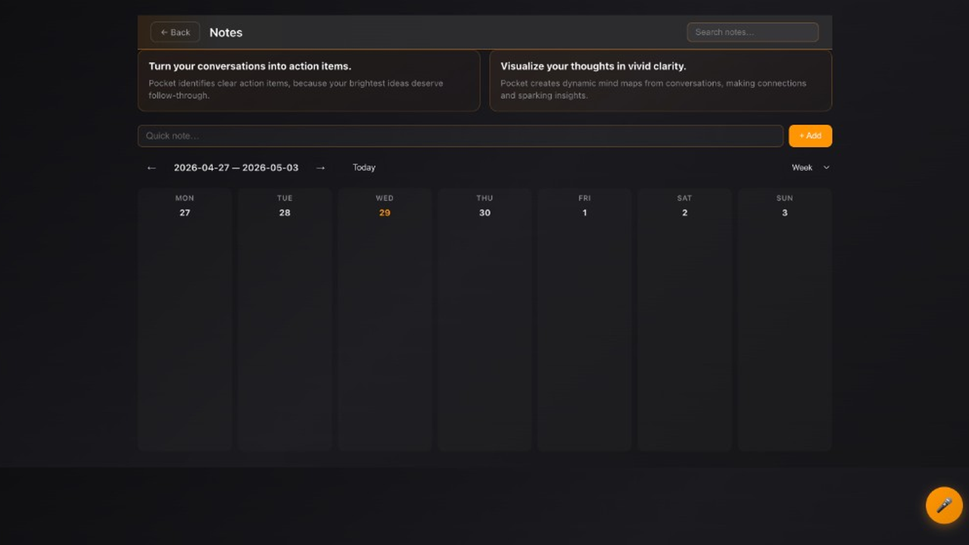
Task: Select Friday 1 day column
Action: coord(584,319)
